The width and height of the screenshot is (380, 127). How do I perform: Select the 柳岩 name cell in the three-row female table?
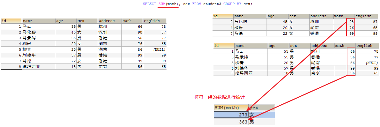250,27
